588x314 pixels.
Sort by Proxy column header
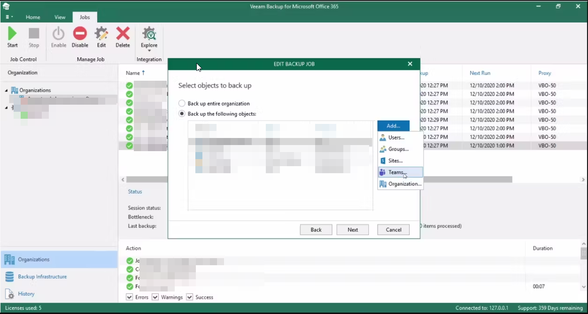[x=545, y=73]
